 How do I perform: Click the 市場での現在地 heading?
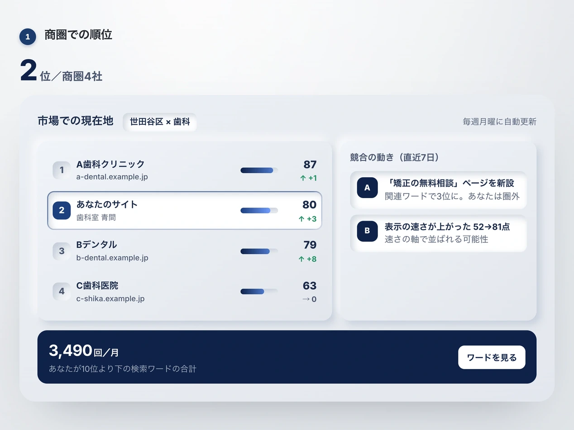tap(76, 121)
